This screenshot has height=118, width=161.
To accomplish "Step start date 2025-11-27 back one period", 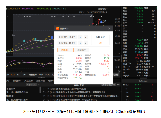I will point(80,37).
